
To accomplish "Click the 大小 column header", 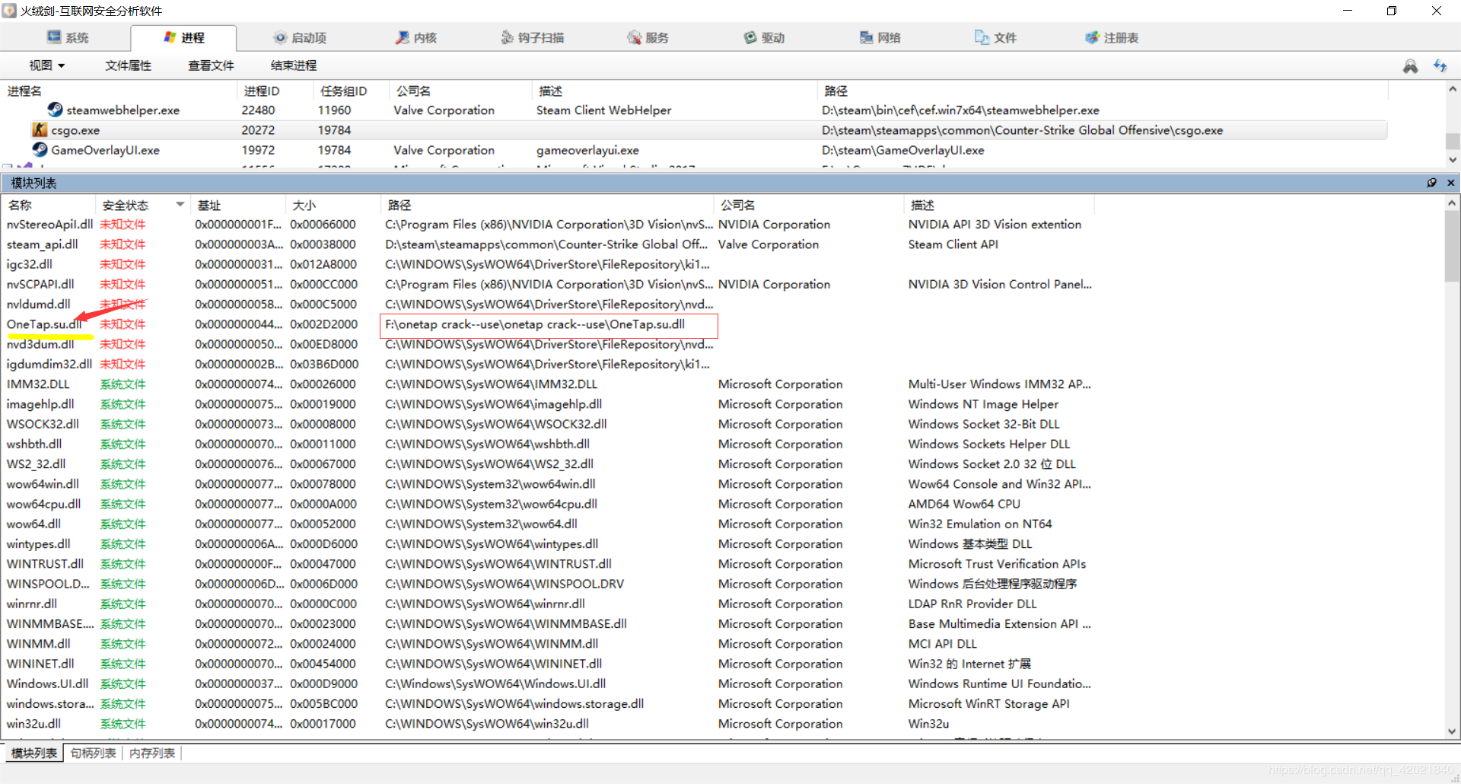I will click(333, 206).
